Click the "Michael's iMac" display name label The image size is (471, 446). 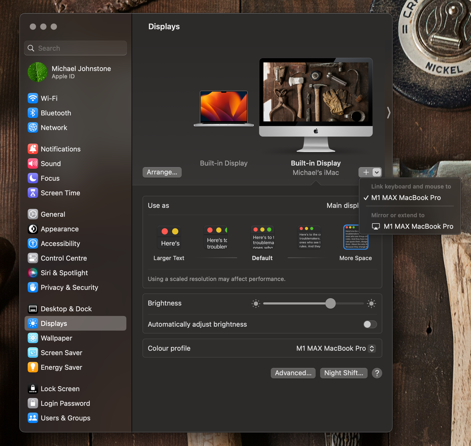316,173
